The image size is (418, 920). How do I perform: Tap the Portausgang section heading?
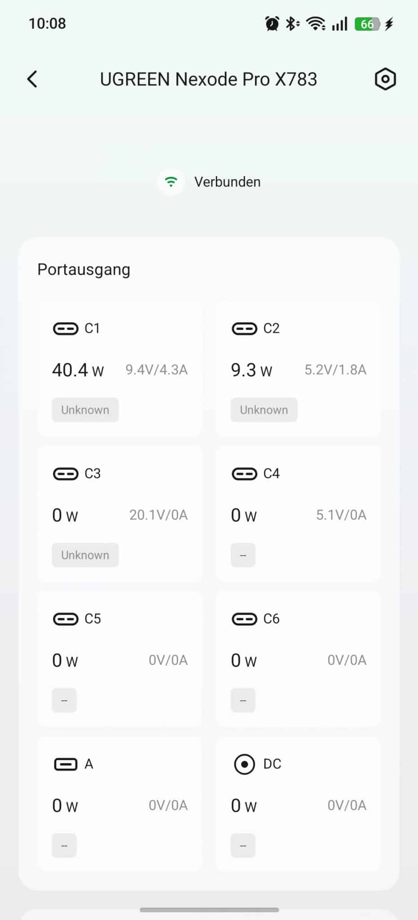pos(84,270)
